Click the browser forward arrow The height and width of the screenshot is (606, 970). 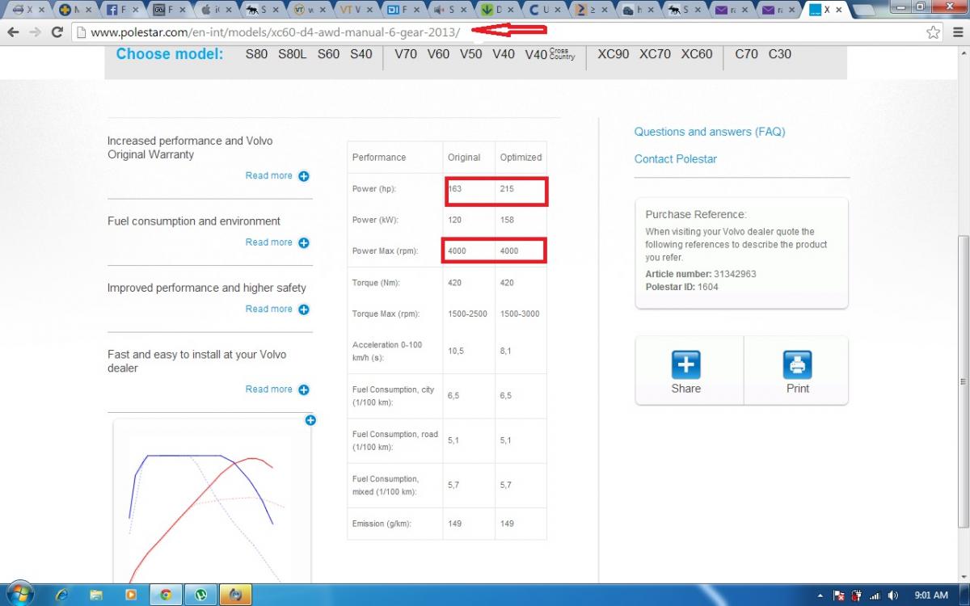35,32
